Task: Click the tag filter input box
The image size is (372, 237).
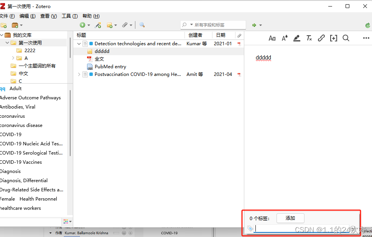Action: coord(31,222)
